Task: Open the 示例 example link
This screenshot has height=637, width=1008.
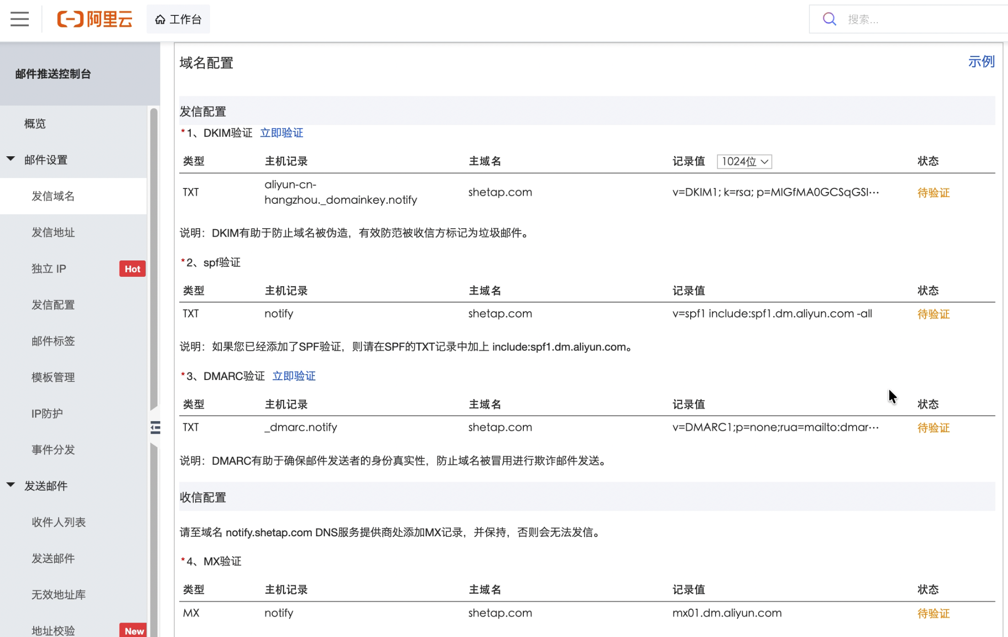Action: (x=981, y=62)
